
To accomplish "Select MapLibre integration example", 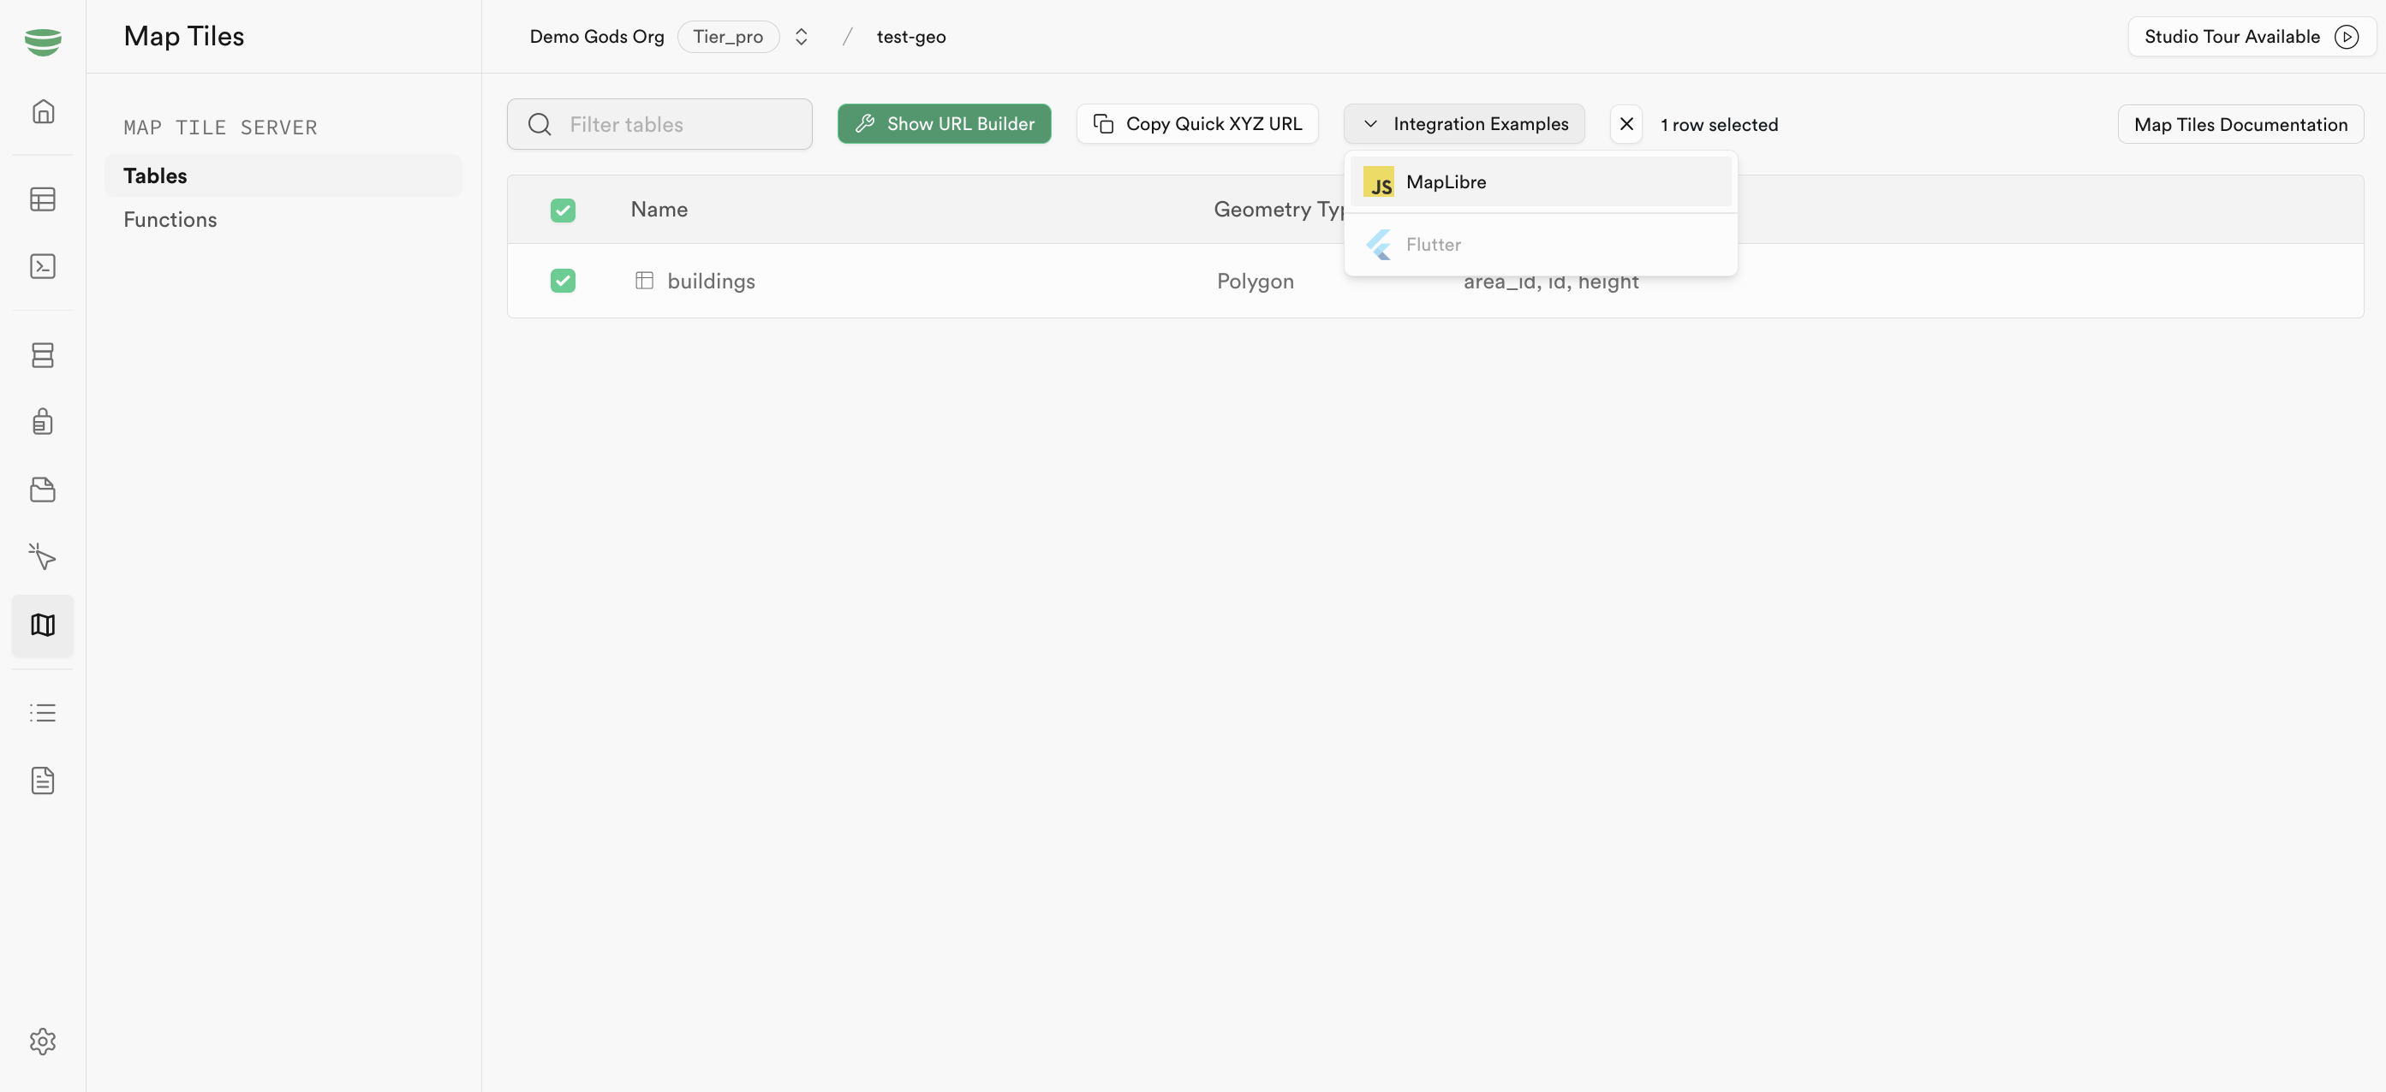I will [1447, 181].
